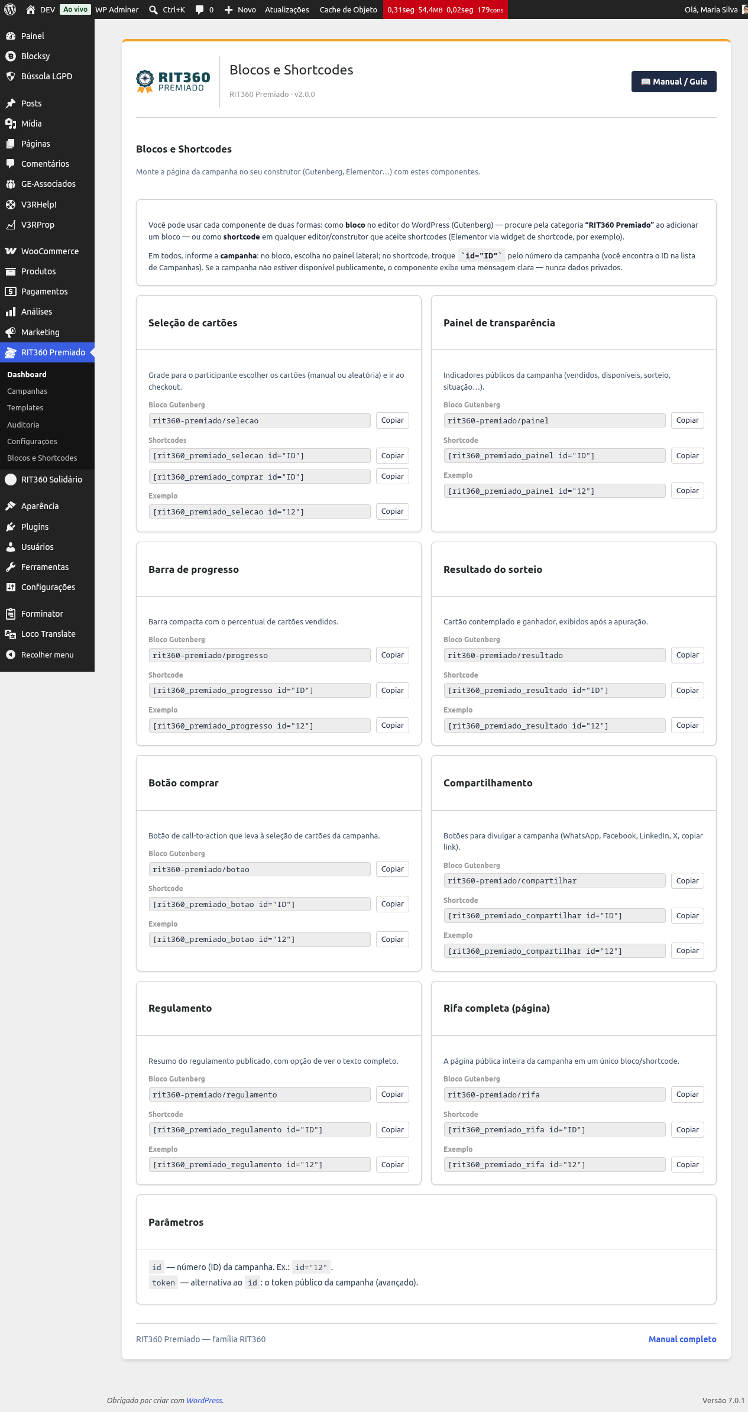Copy [rit360_premiado_botao id="ID"] shortcode
The image size is (748, 1412).
(393, 904)
